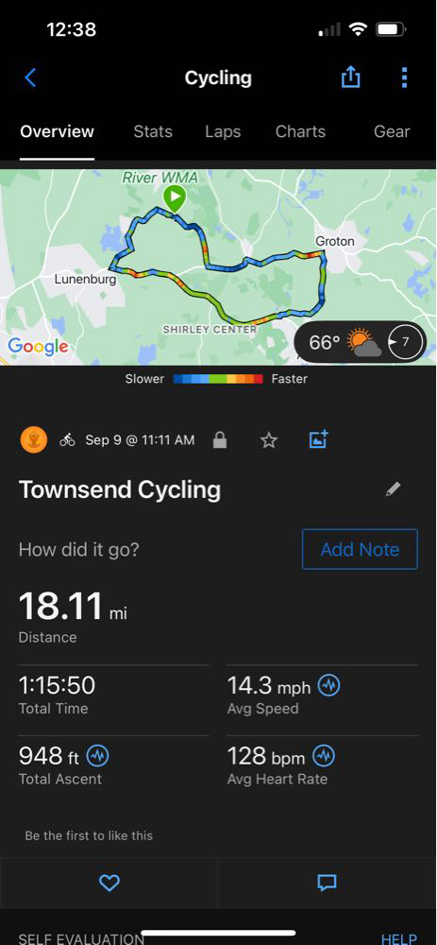Open the Charts tab
The image size is (437, 945).
pos(300,131)
